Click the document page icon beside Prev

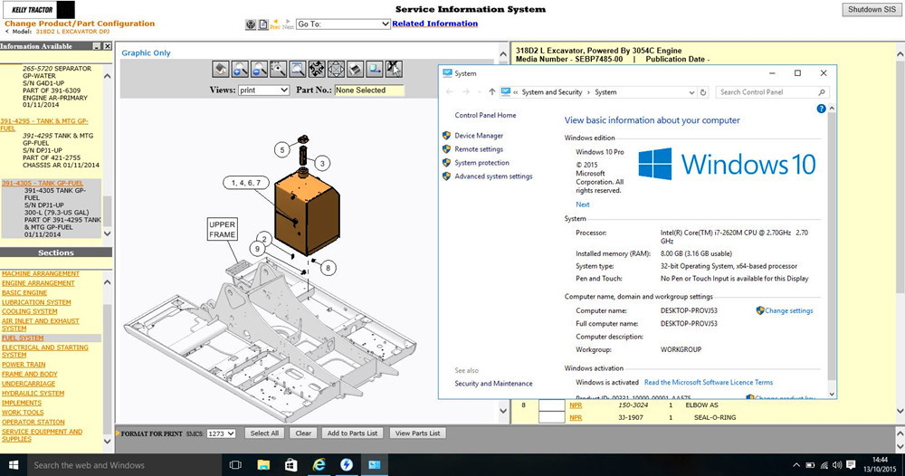click(263, 24)
